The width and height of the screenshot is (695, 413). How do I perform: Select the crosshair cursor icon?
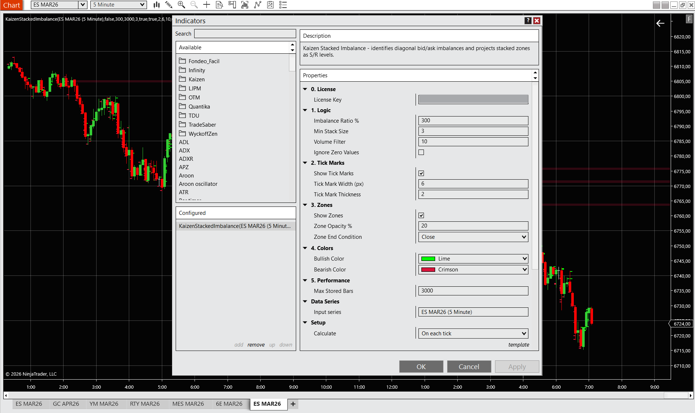pyautogui.click(x=207, y=5)
